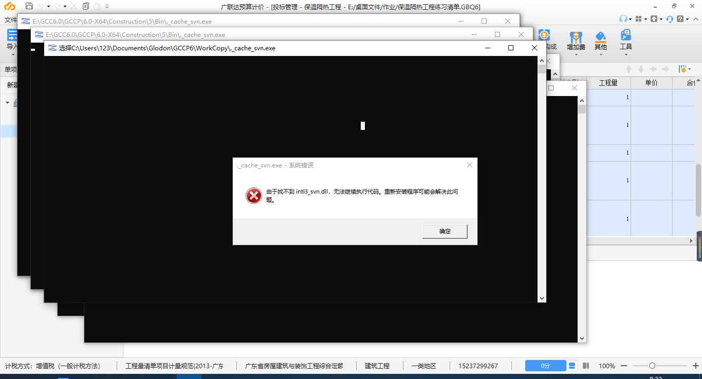Click the headset customer service icon
Viewport: 702px width, 379px height.
click(x=670, y=19)
